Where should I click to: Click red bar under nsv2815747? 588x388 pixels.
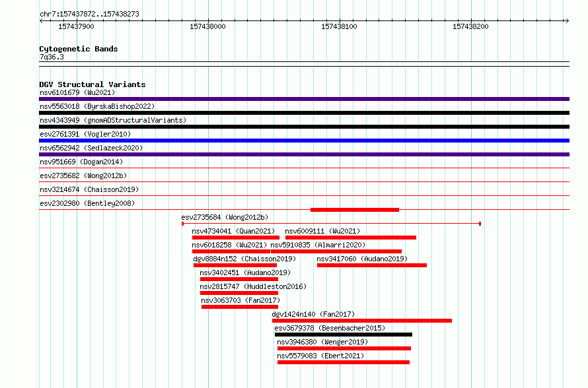point(239,293)
